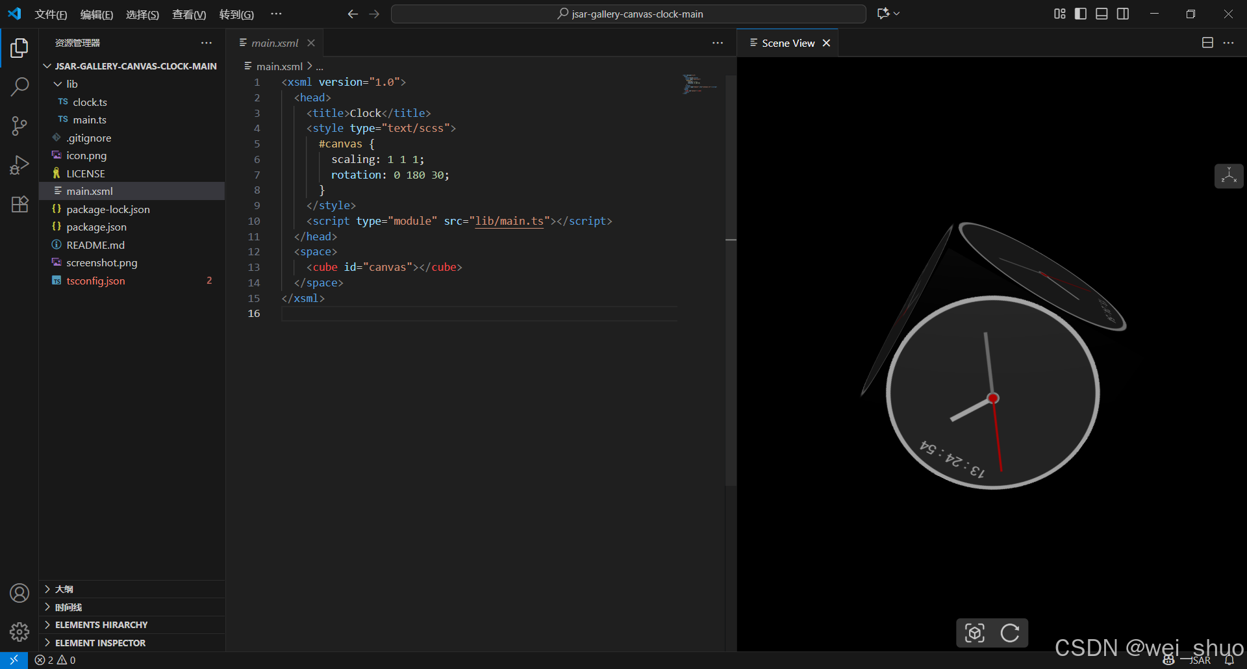
Task: Switch to the main.xsml editor tab
Action: (274, 43)
